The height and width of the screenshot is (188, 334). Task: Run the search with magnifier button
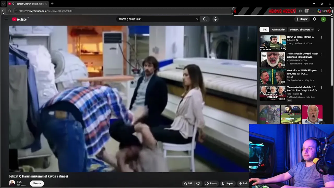pyautogui.click(x=205, y=19)
